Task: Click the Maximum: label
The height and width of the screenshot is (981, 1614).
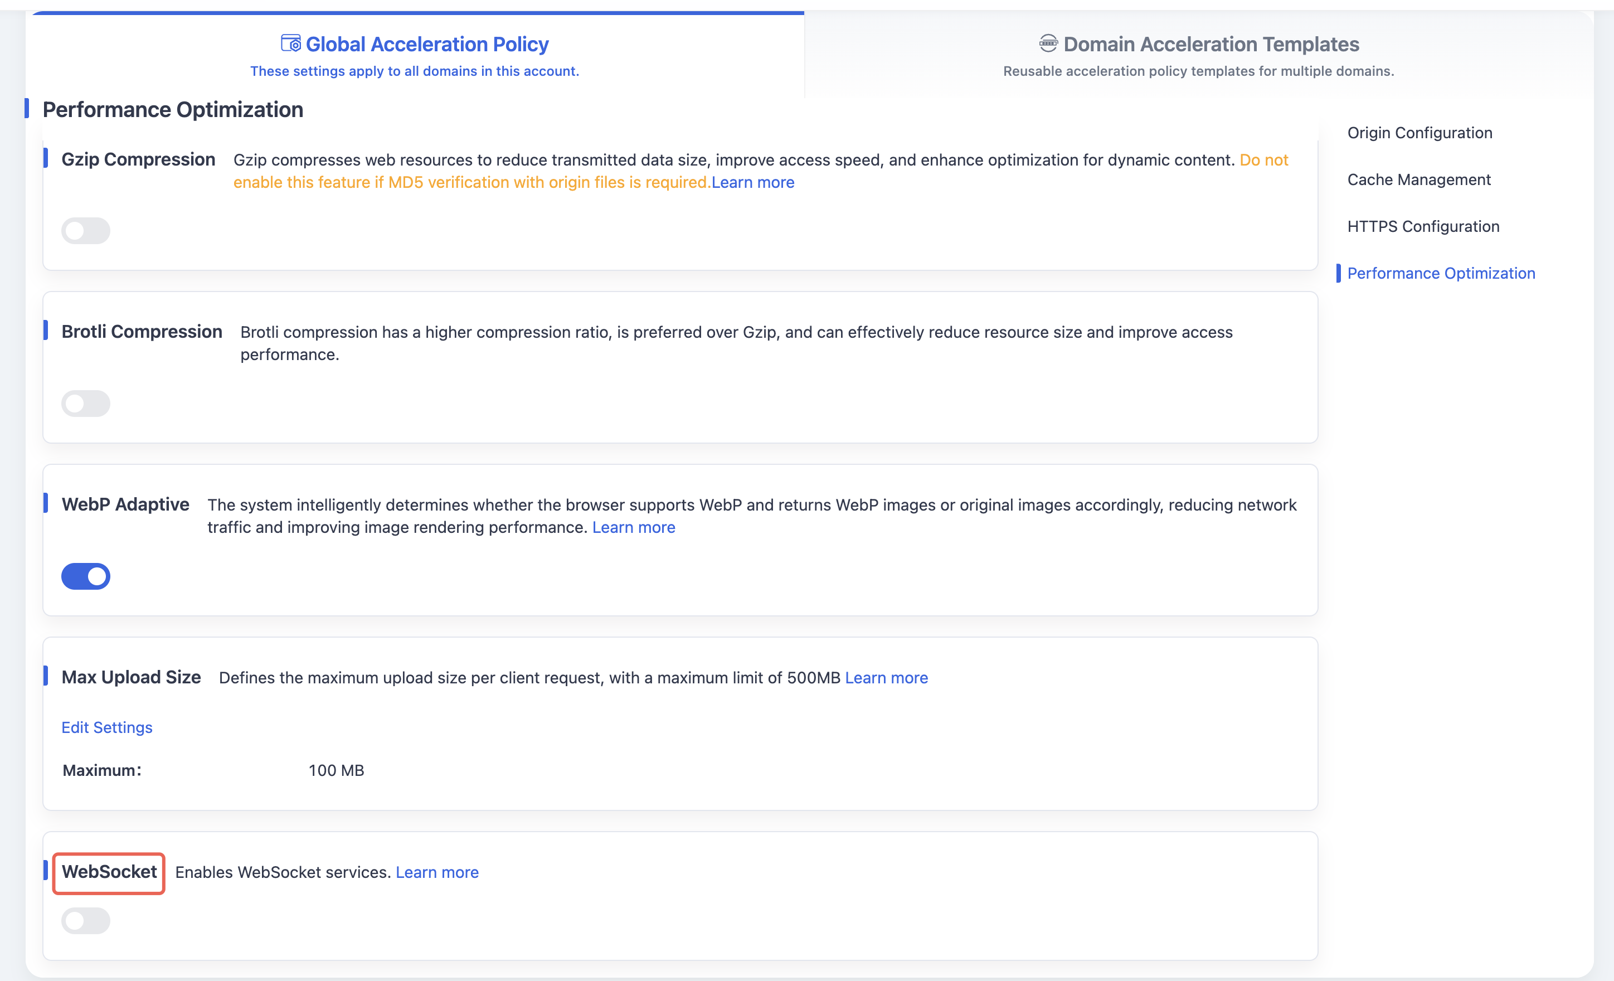Action: tap(101, 771)
